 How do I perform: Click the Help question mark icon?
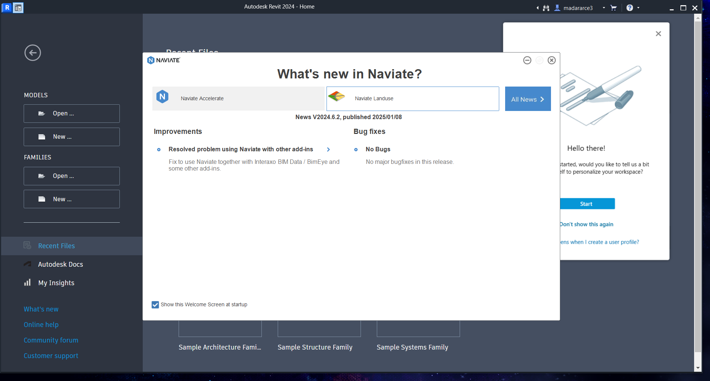(629, 8)
